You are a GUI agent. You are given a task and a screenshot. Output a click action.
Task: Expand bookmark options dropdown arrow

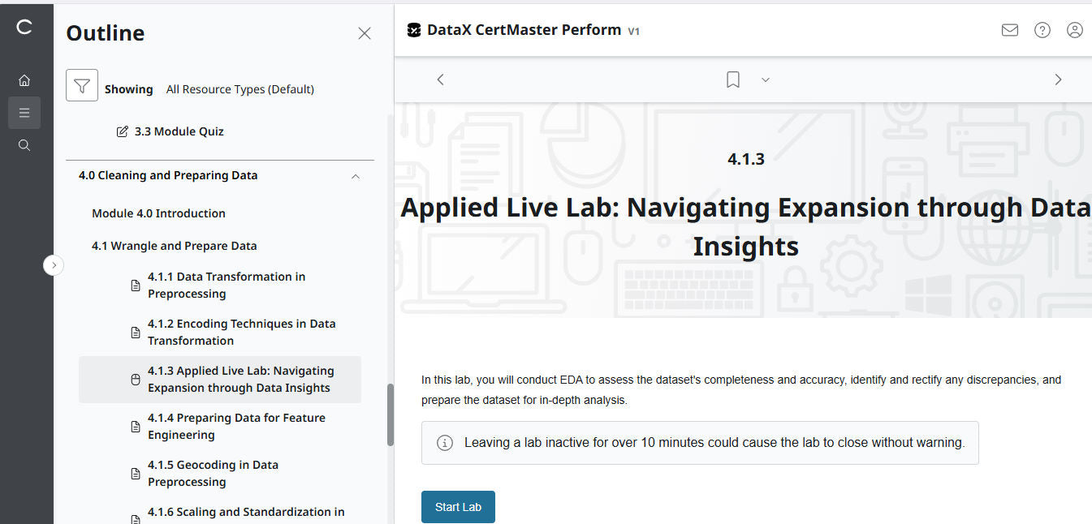[x=765, y=79]
